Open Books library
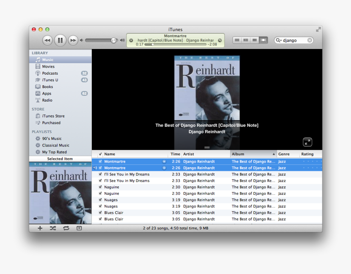The width and height of the screenshot is (351, 274). [60, 86]
